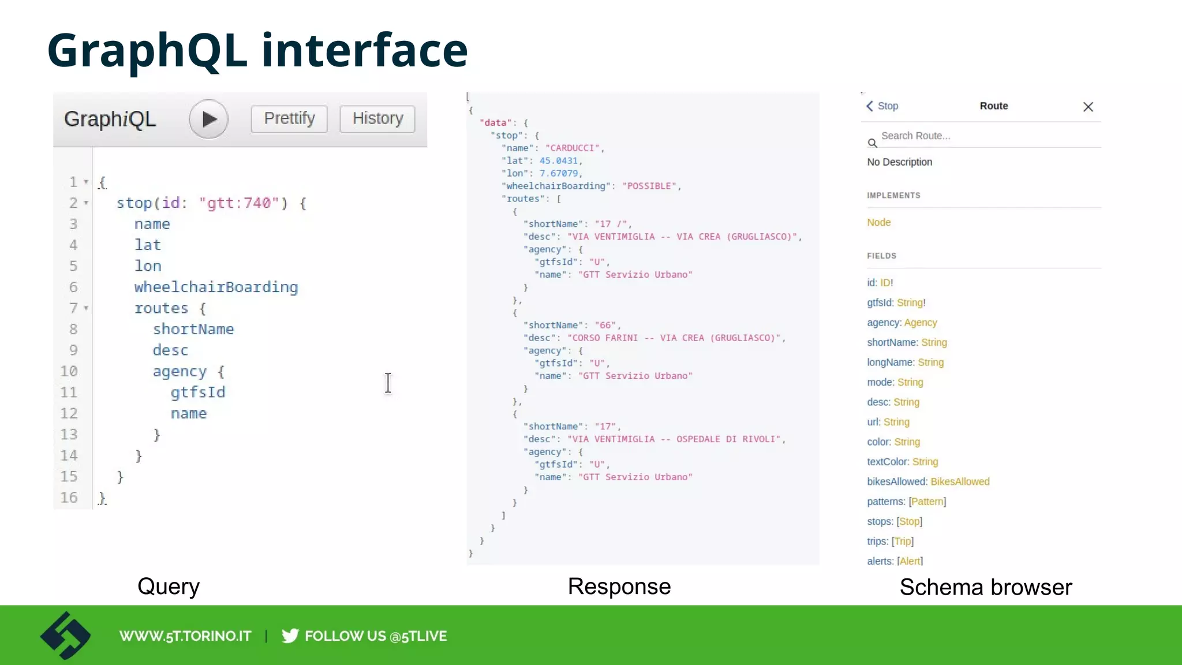Click the Alert type link

click(x=910, y=561)
